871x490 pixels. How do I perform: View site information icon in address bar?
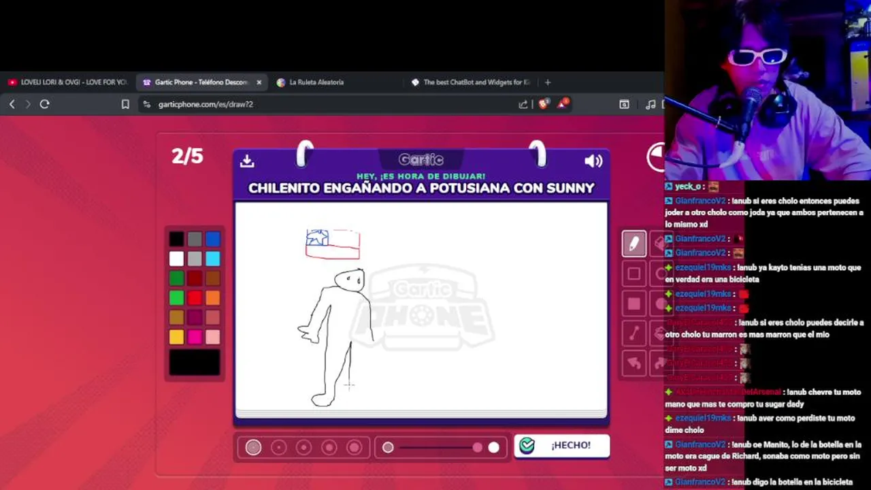click(146, 104)
